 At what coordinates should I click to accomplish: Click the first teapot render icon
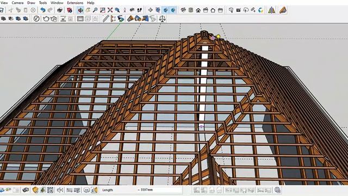(46, 19)
